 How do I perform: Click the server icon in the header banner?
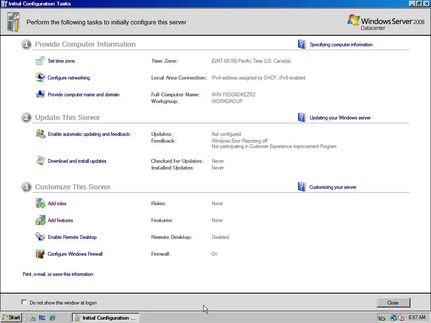tap(13, 22)
